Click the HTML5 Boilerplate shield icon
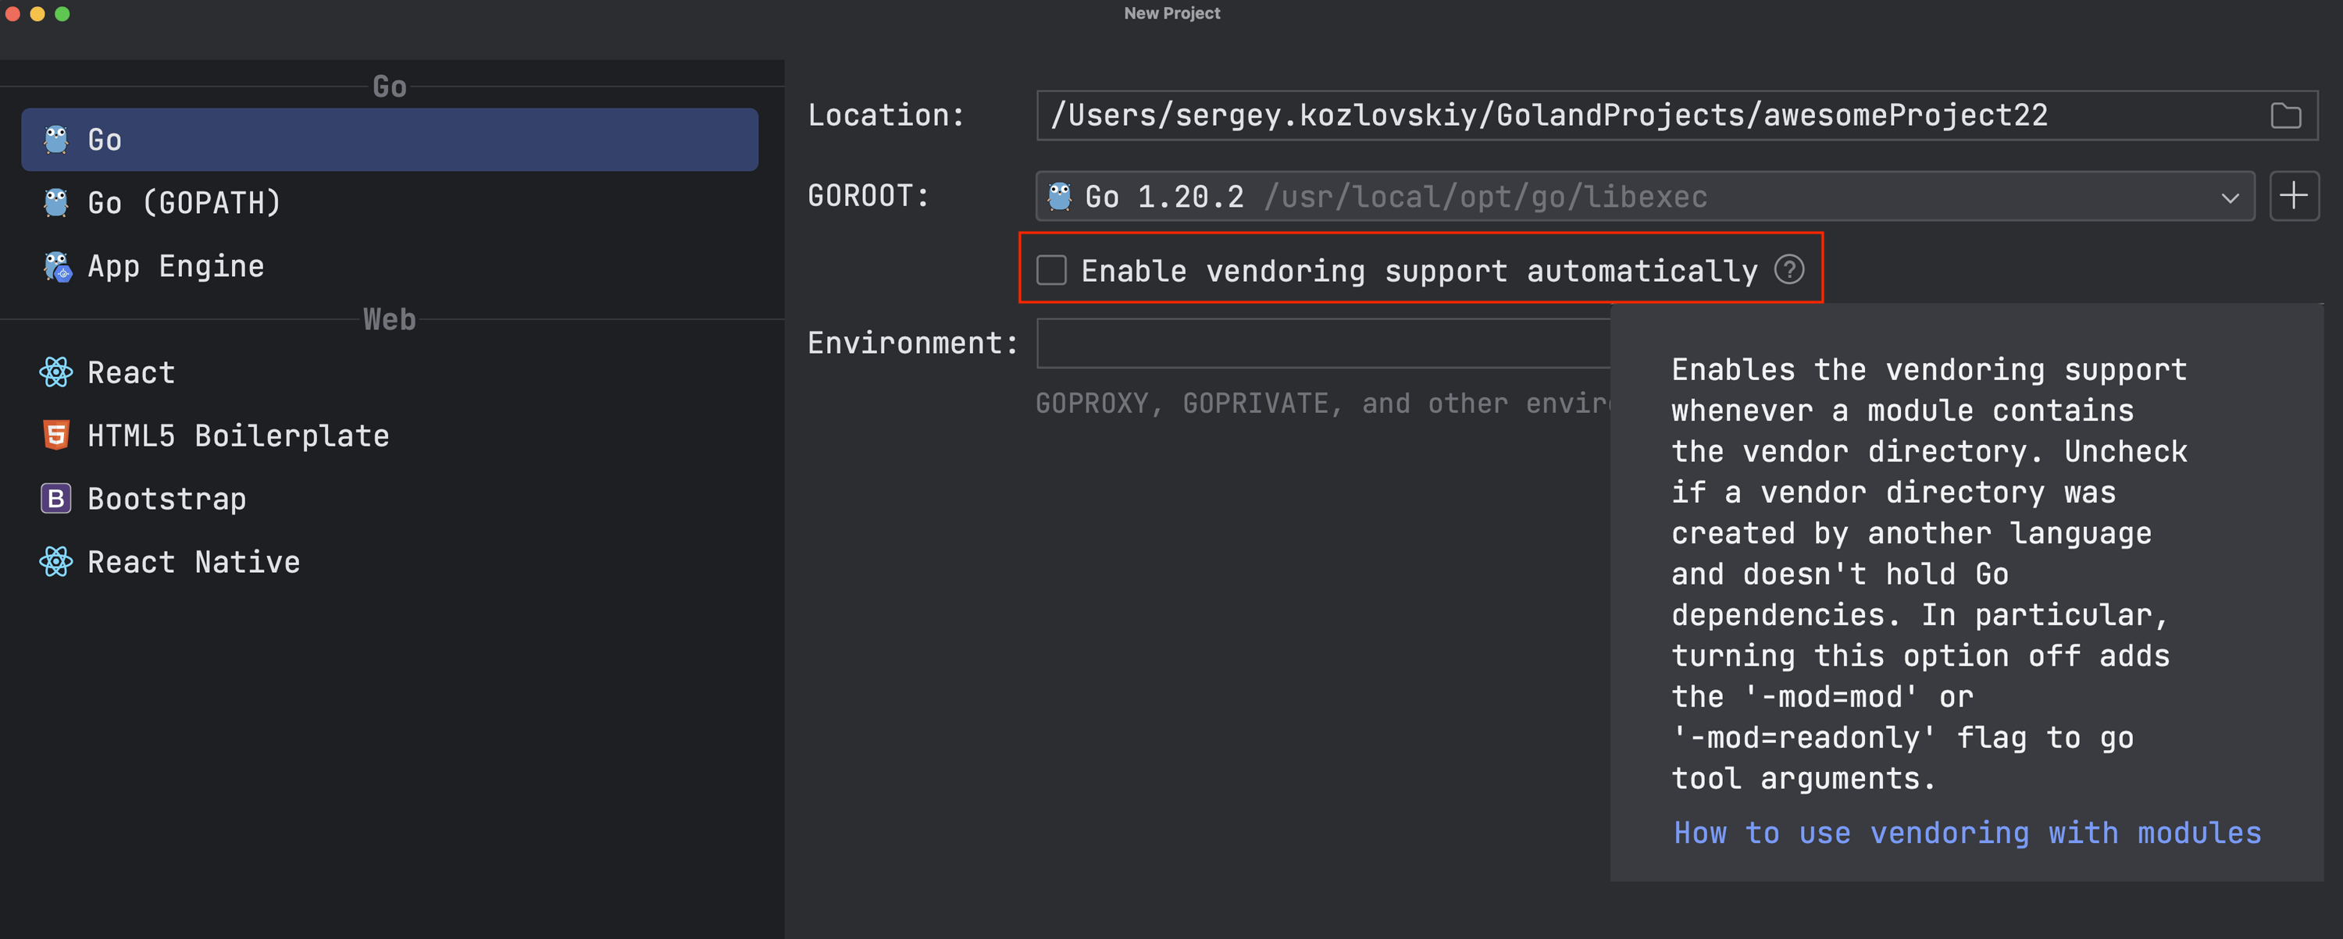This screenshot has width=2343, height=939. coord(56,436)
